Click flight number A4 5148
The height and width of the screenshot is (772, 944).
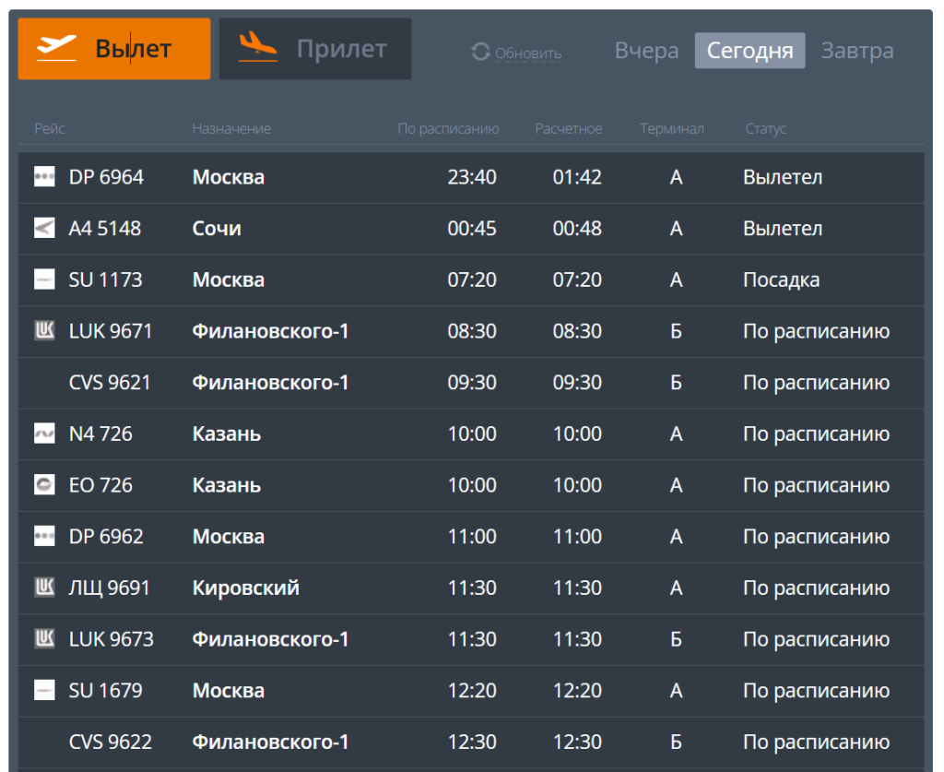click(105, 228)
